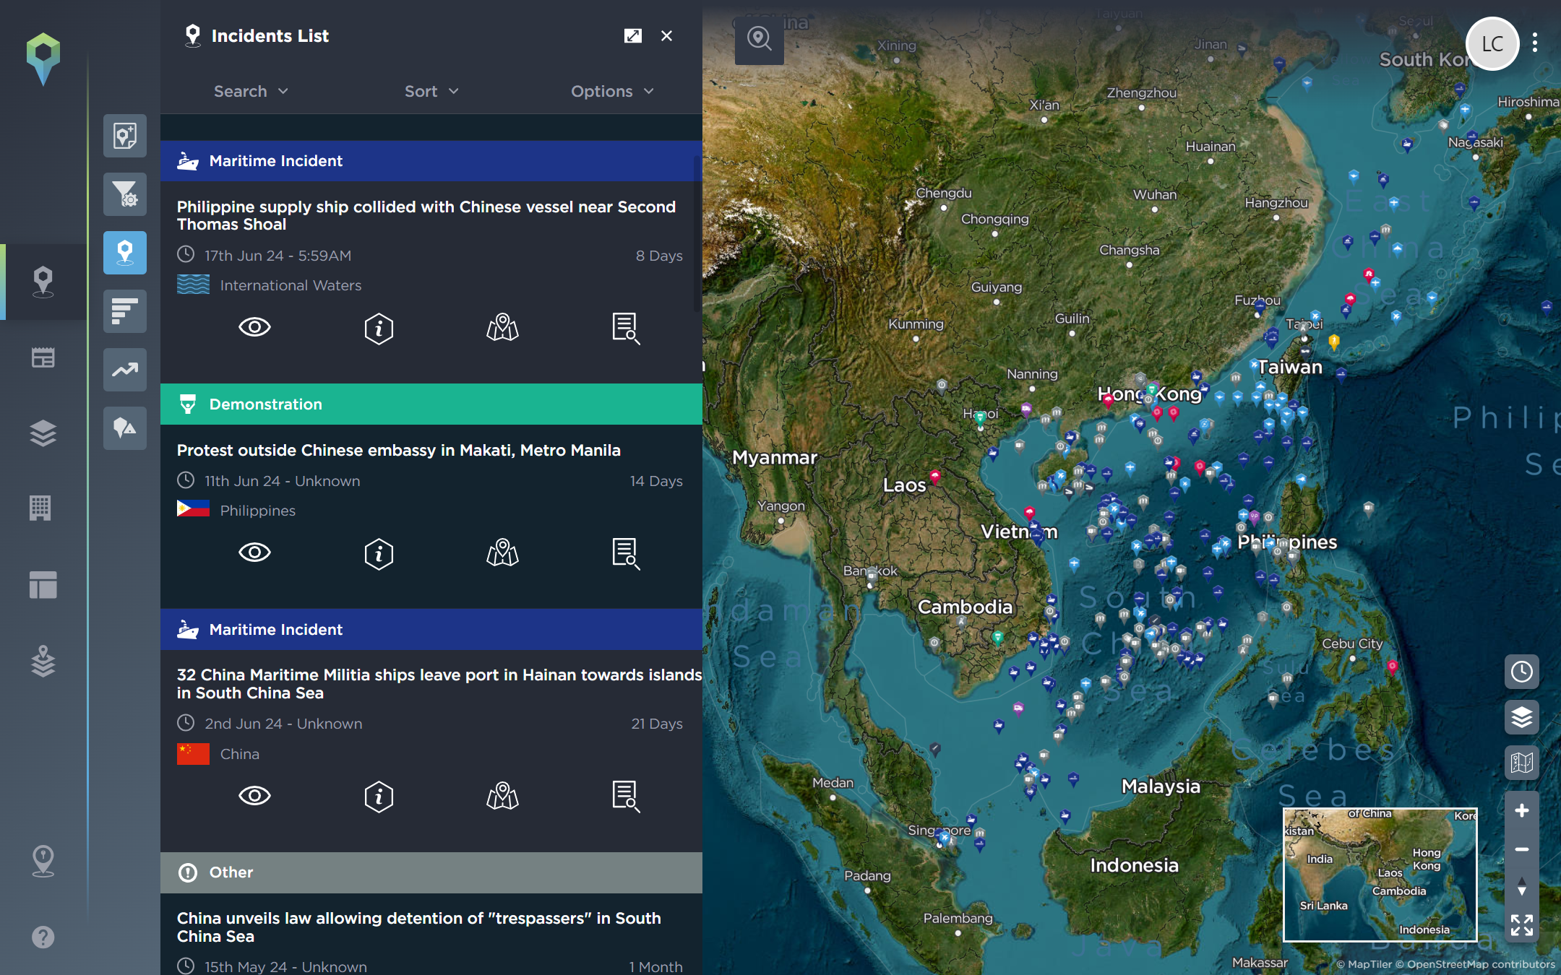Open the three-dot user menu
Screen dimensions: 1561x975
pyautogui.click(x=1535, y=43)
